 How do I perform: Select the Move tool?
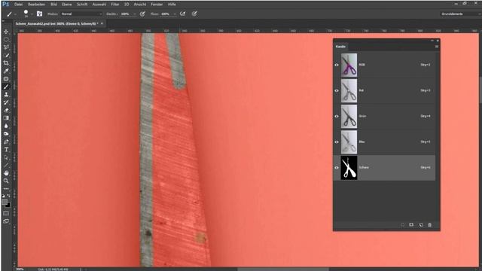[6, 32]
